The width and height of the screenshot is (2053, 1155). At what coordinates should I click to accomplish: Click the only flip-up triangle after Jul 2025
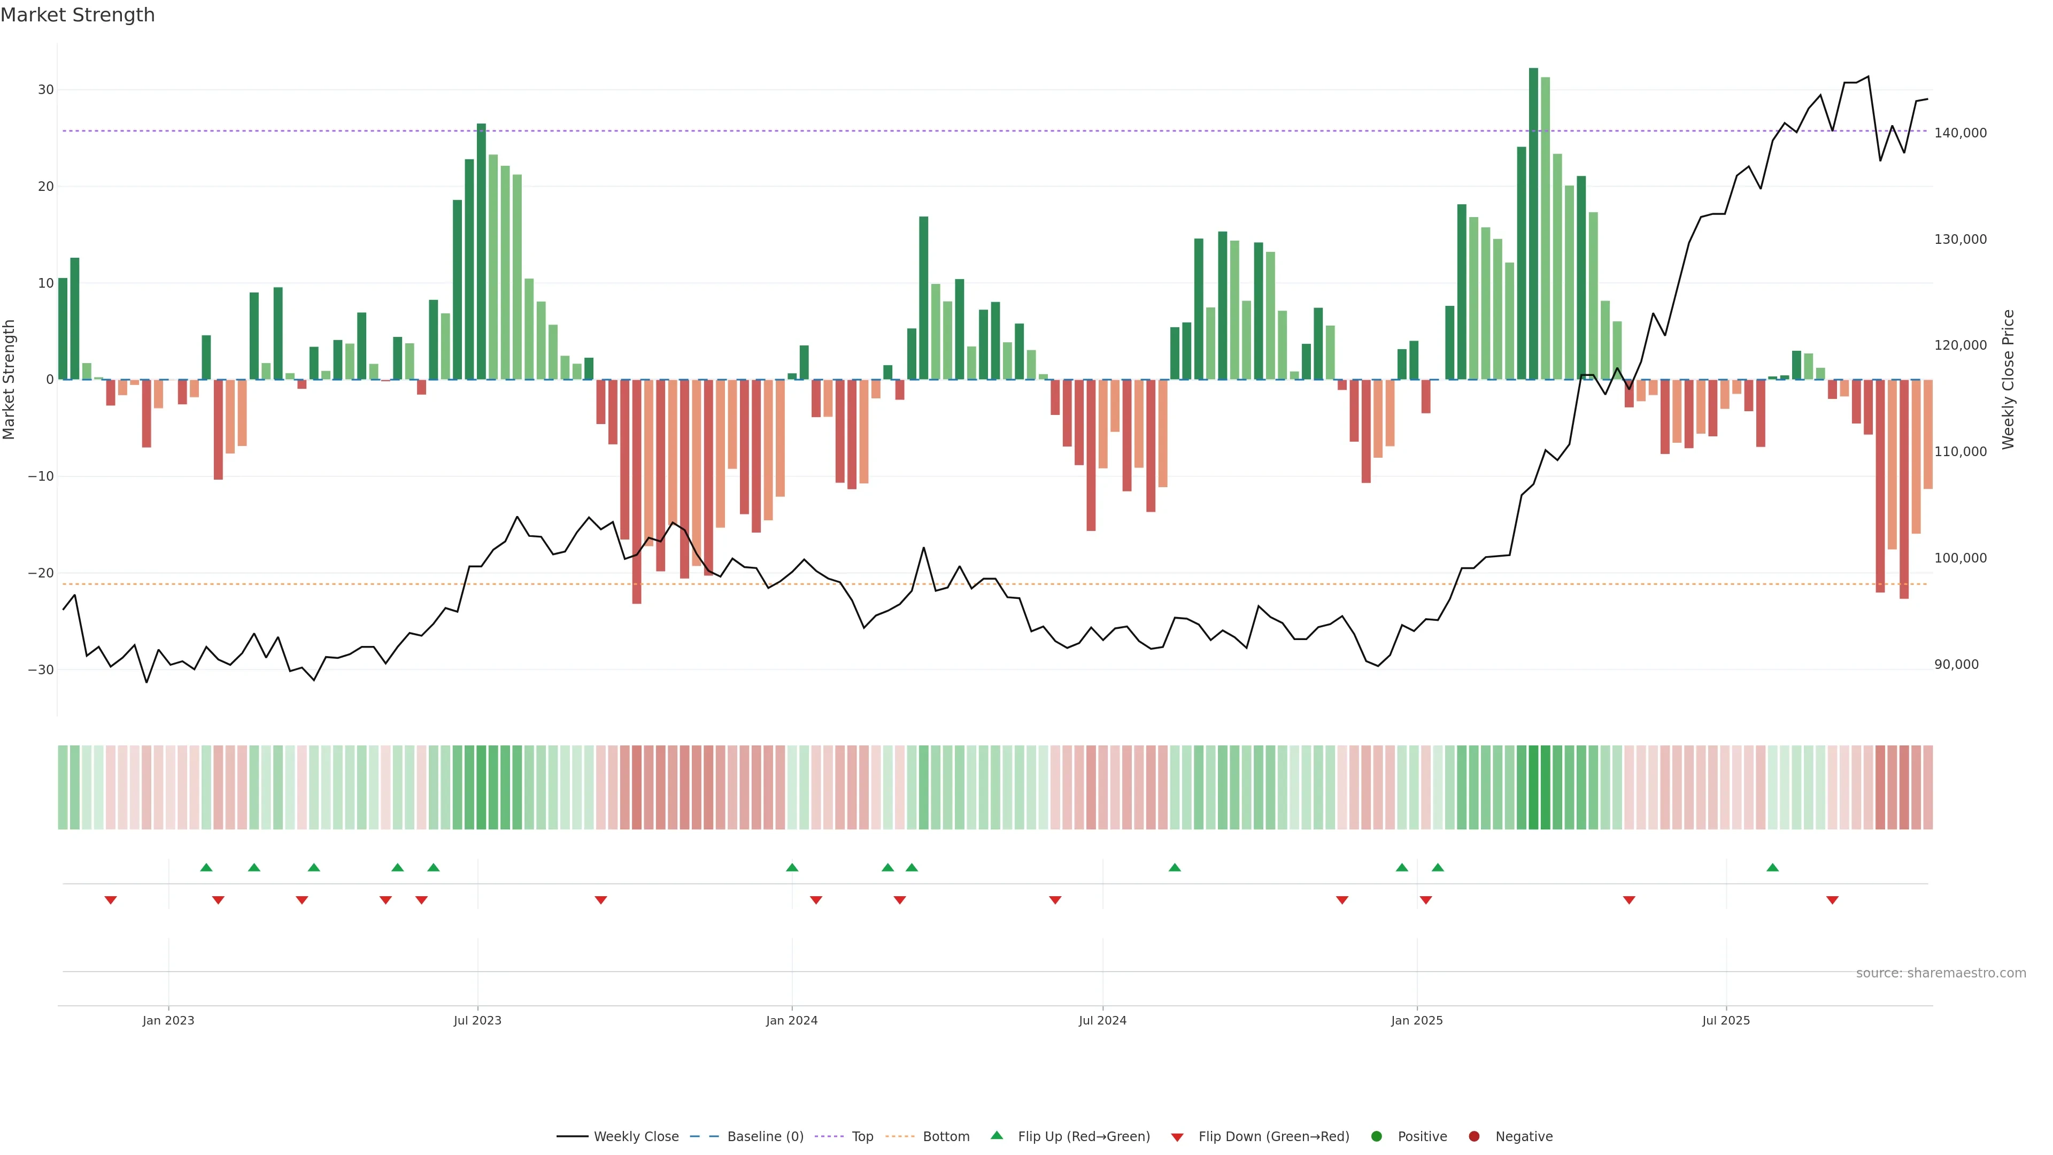coord(1772,867)
